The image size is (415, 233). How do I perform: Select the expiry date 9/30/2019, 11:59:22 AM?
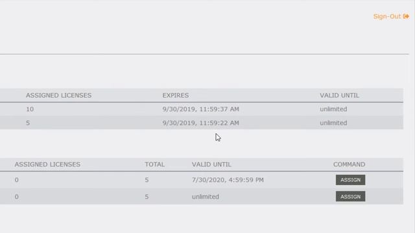200,123
